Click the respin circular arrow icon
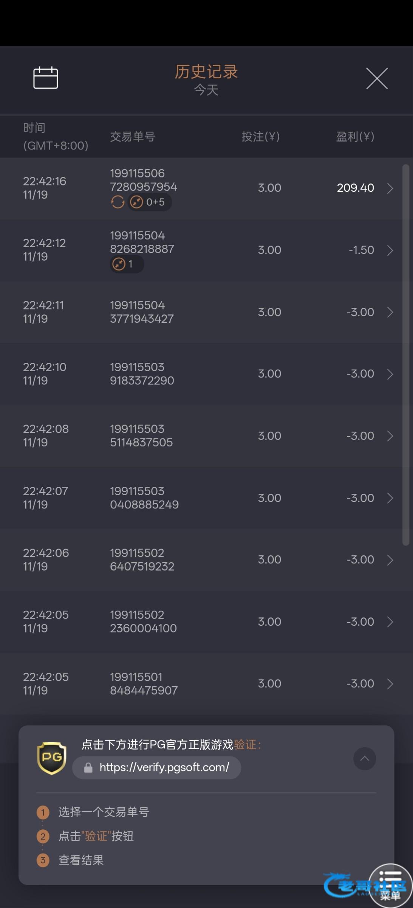413x908 pixels. 118,202
